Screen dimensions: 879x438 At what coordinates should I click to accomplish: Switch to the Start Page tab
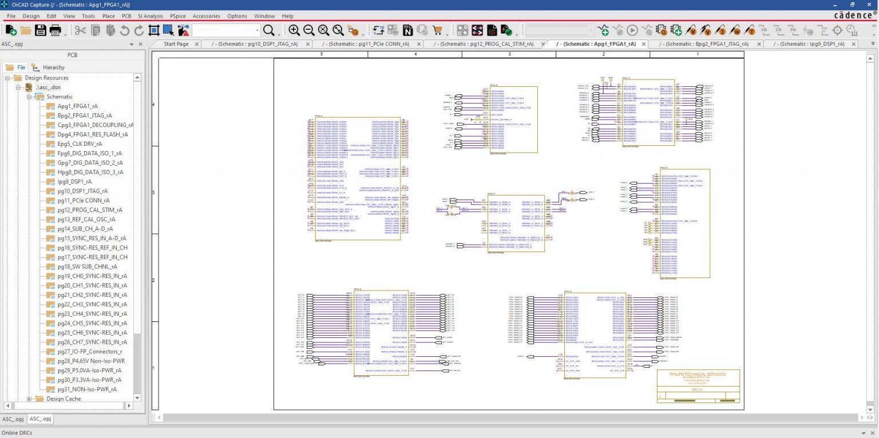click(x=176, y=44)
